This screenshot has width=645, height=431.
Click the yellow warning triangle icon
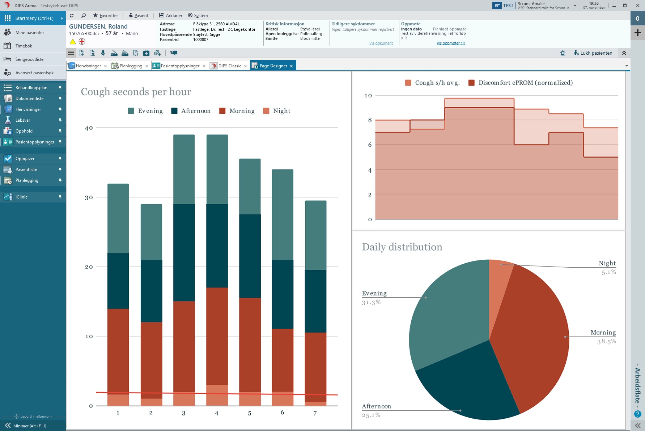(73, 42)
